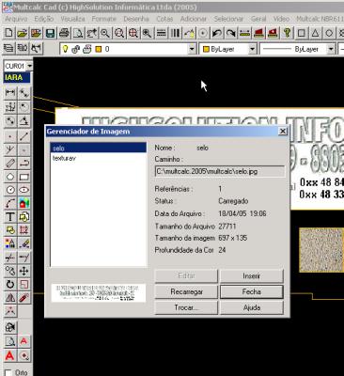Open the Arquivo menu
This screenshot has height=376, width=344.
16,19
